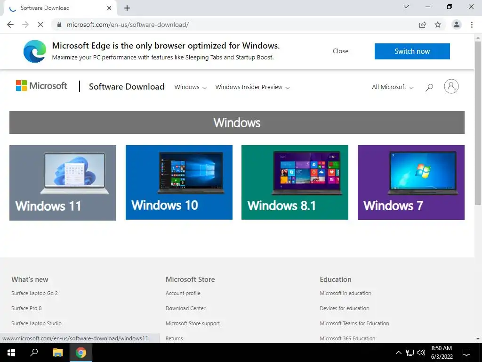Screen dimensions: 482x362
Task: Sign in with the account avatar icon
Action: point(451,87)
